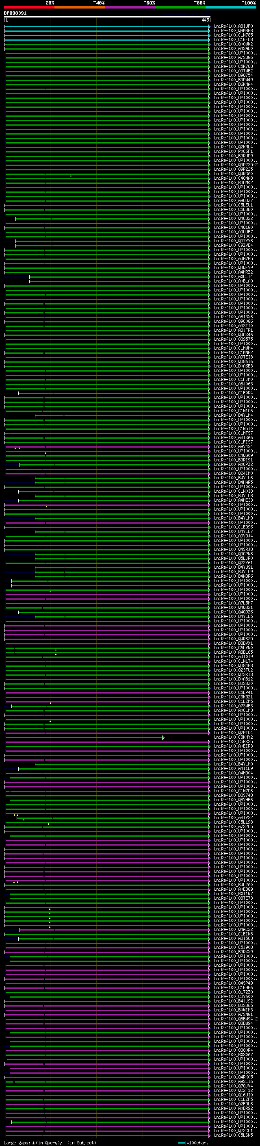Select hit label UniRef100_Q39575
Image resolution: width=260 pixels, height=1146 pixels.
pyautogui.click(x=233, y=339)
